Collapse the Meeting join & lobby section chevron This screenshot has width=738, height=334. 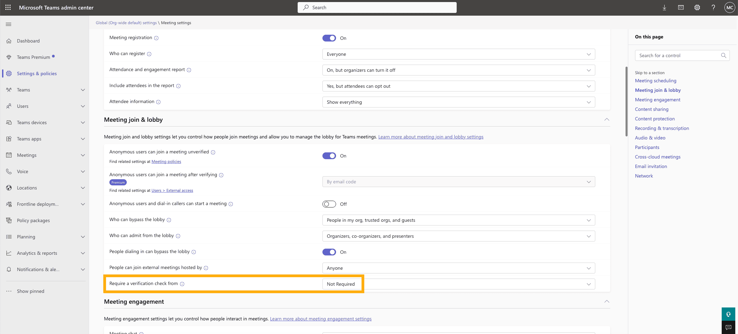click(607, 119)
